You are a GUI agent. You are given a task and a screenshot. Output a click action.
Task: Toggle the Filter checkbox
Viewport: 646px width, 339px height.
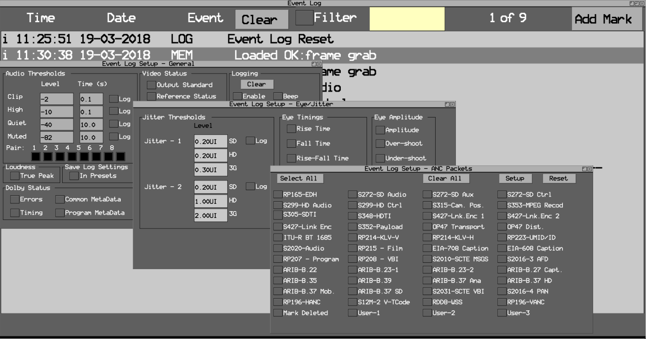[x=304, y=17]
